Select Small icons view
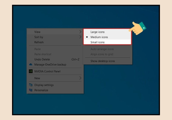The image size is (172, 120). pos(107,42)
